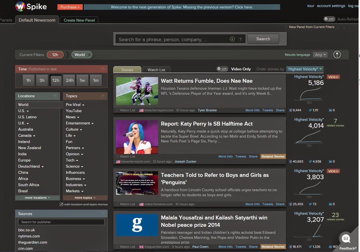360x252 pixels.
Task: Open Time panel help question mark
Action: [103, 69]
